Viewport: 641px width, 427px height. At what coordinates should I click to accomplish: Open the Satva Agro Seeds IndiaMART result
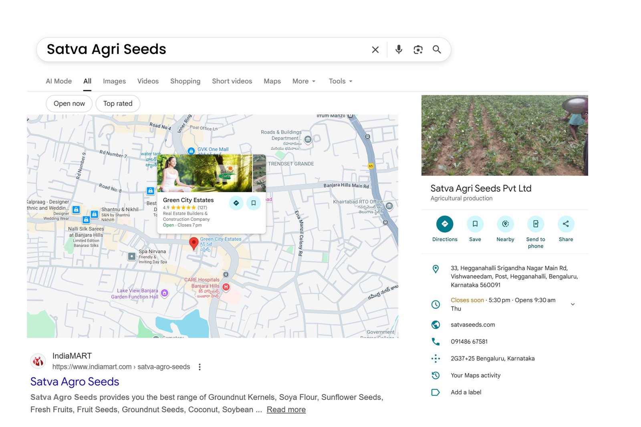(x=75, y=382)
